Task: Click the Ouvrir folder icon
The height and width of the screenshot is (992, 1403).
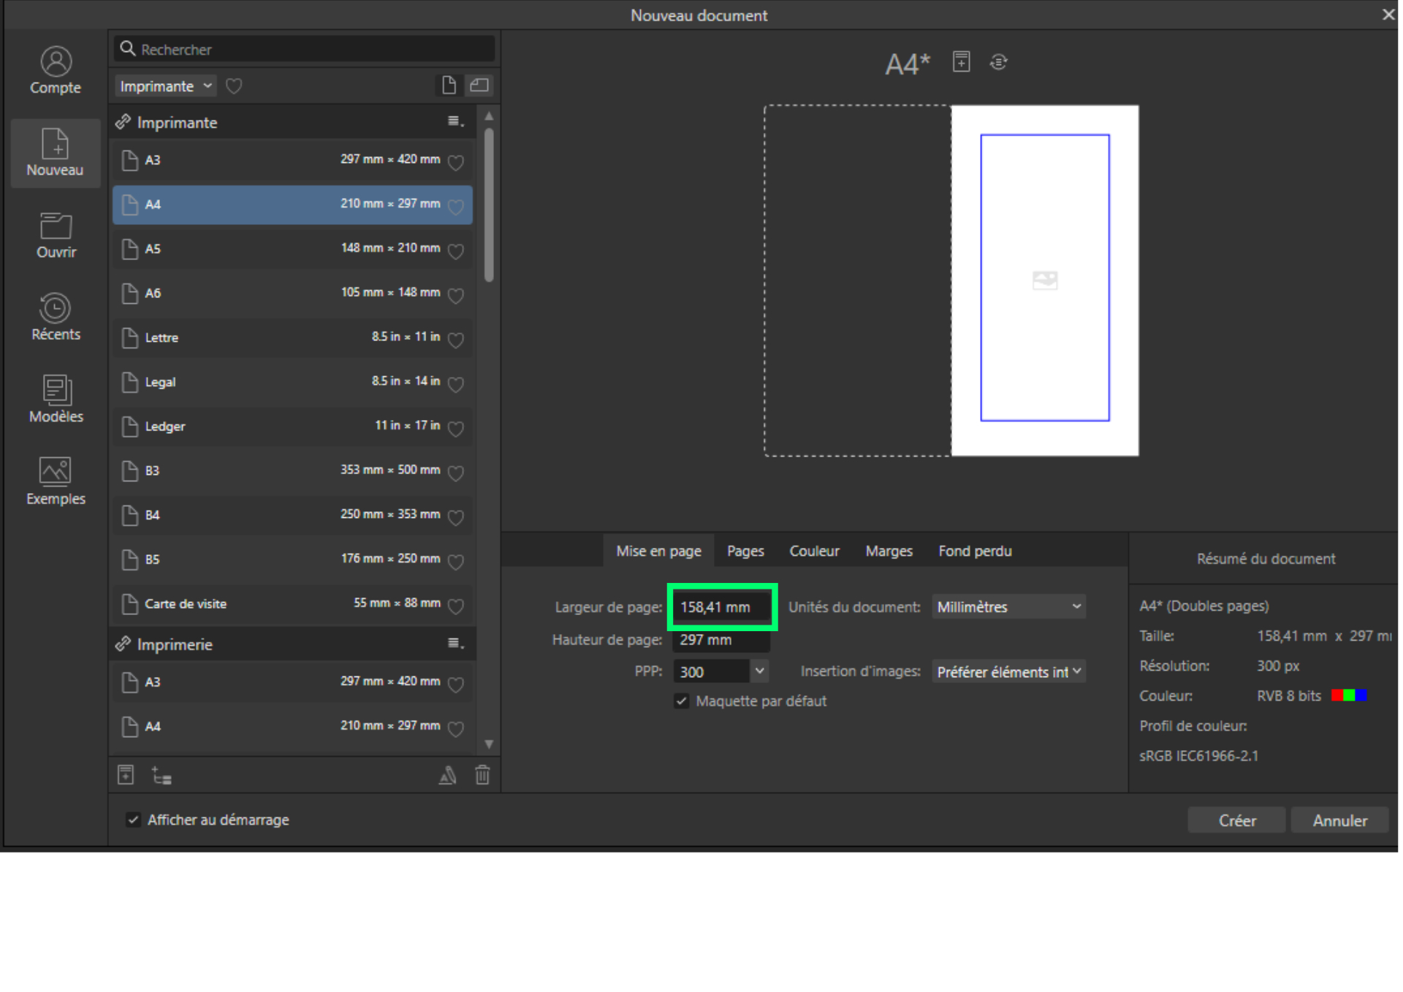Action: [x=56, y=226]
